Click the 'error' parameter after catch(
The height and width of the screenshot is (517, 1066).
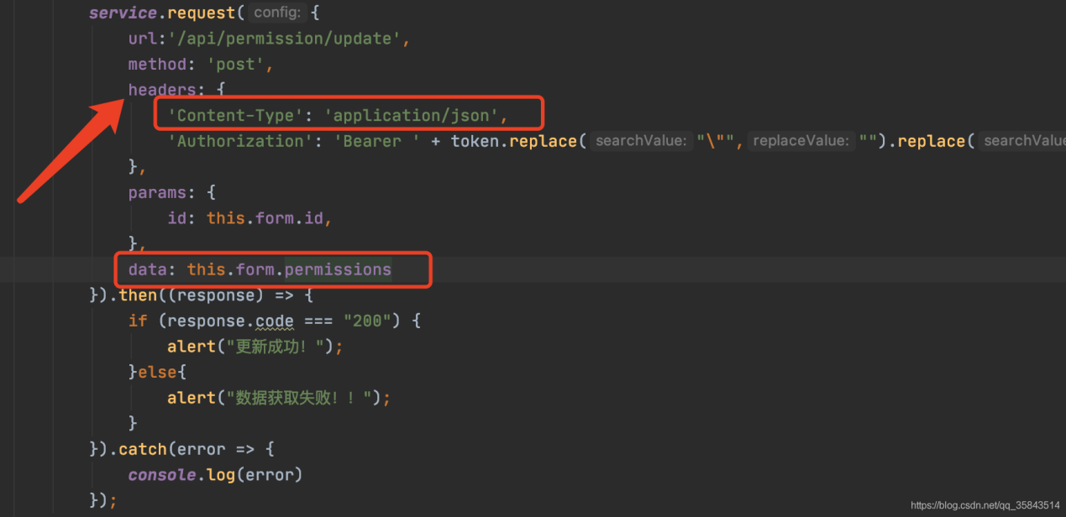201,449
